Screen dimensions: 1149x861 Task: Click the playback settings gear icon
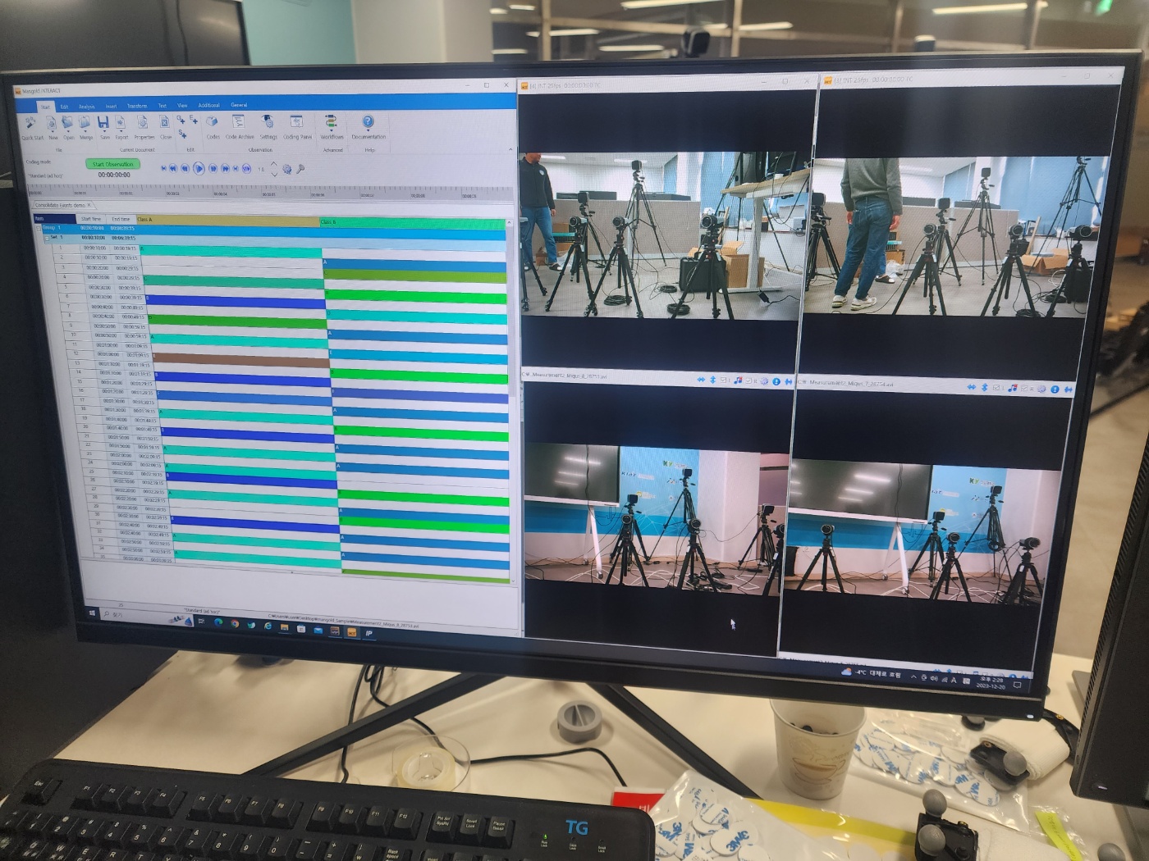286,169
